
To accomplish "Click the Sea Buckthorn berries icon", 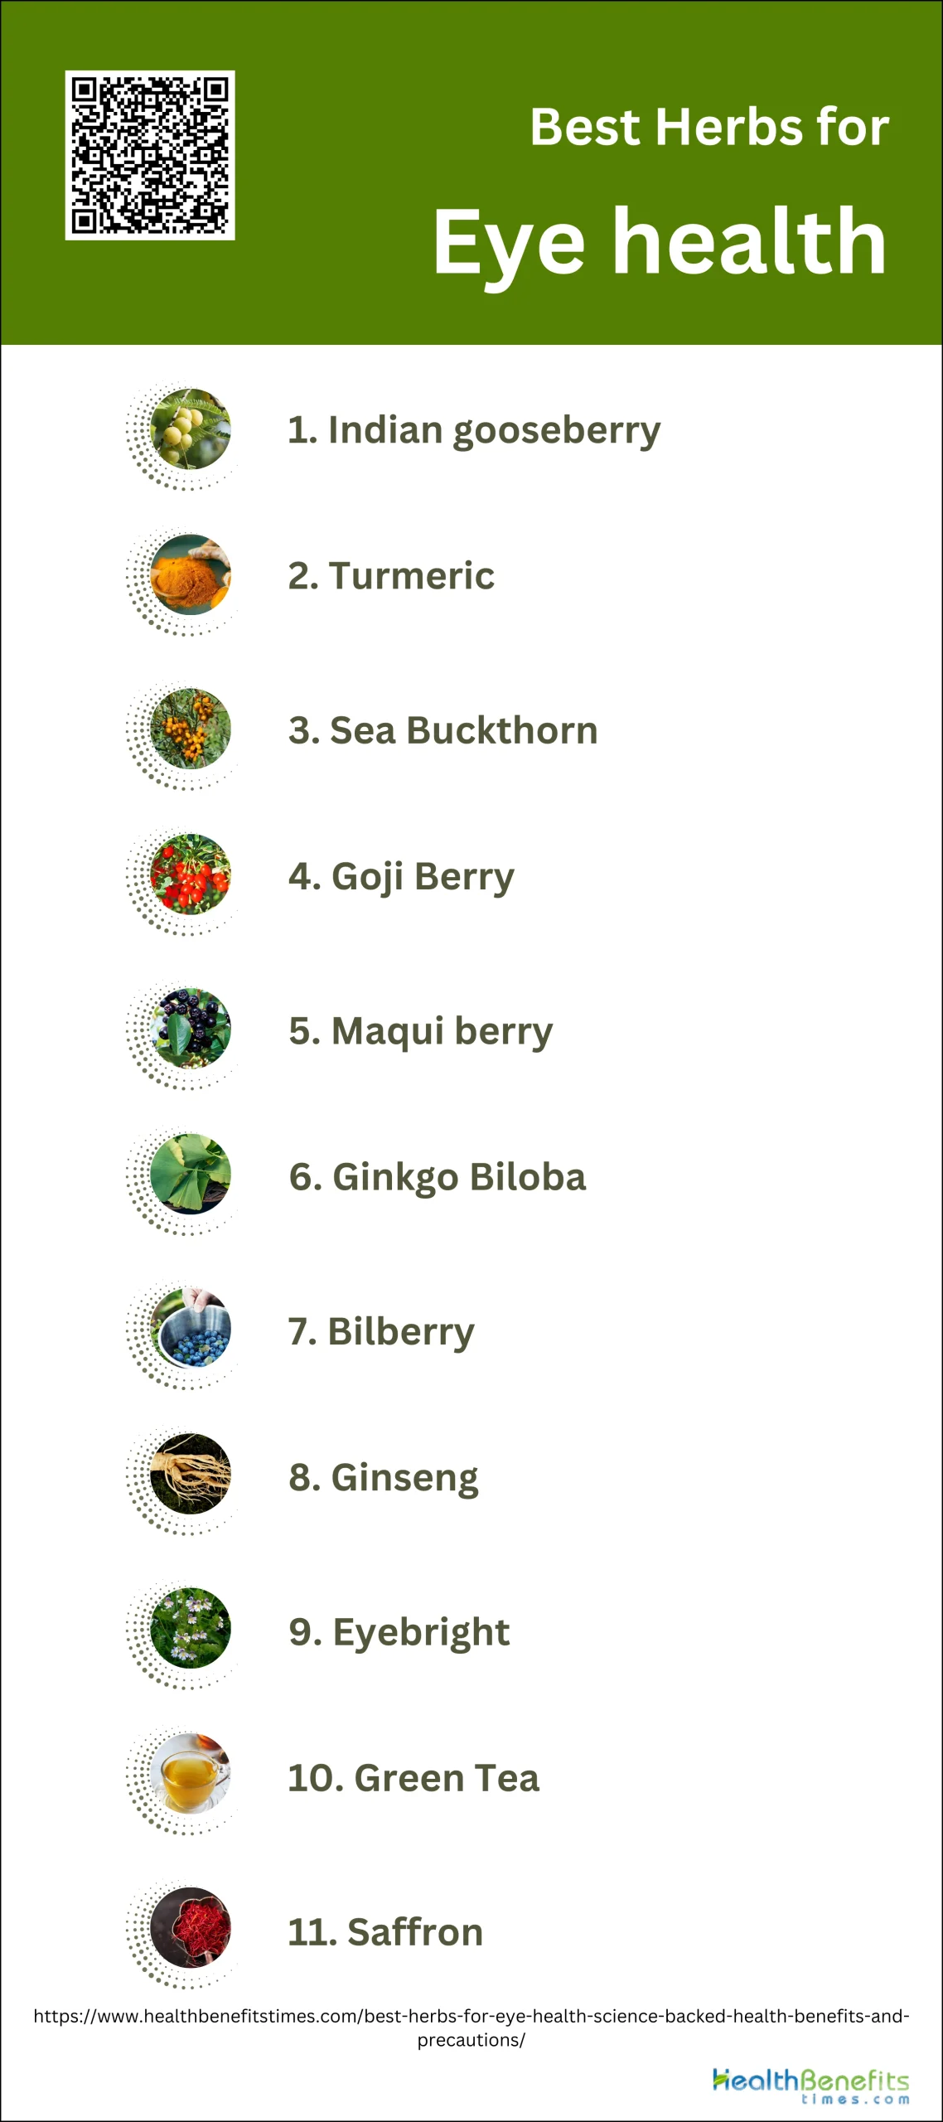I will (191, 729).
